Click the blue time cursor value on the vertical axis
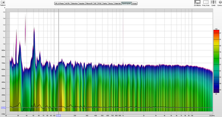 tap(4, 108)
